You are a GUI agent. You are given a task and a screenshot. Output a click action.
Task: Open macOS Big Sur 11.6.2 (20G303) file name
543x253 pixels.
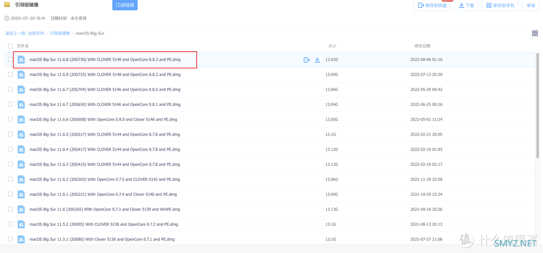coord(105,179)
